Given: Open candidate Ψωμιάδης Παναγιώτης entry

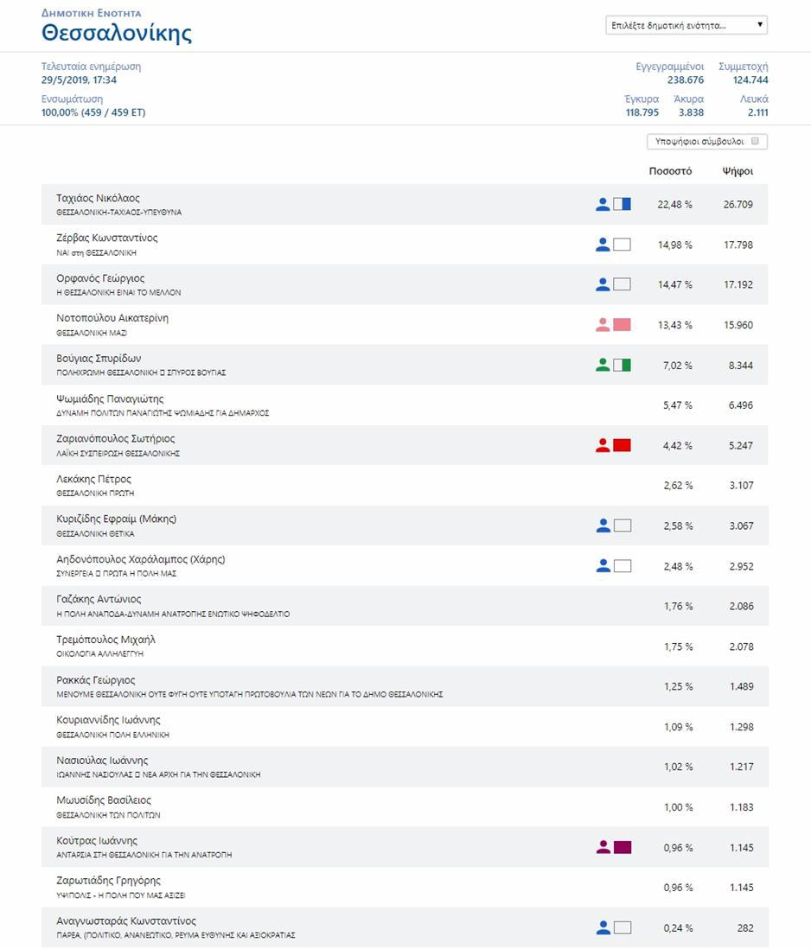Looking at the screenshot, I should point(110,399).
